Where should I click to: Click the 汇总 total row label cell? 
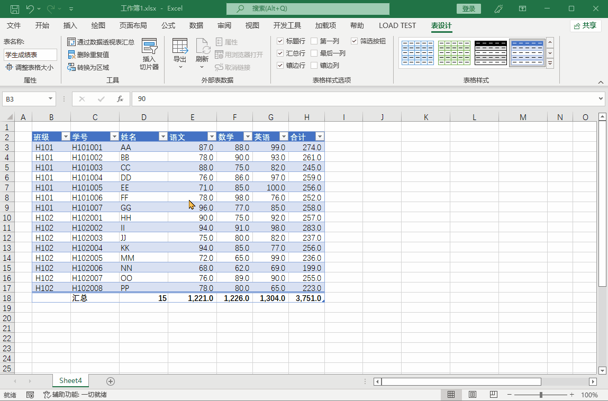click(95, 298)
